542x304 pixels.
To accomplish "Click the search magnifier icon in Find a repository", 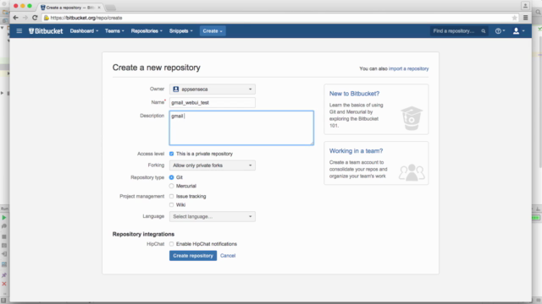I will coord(484,31).
